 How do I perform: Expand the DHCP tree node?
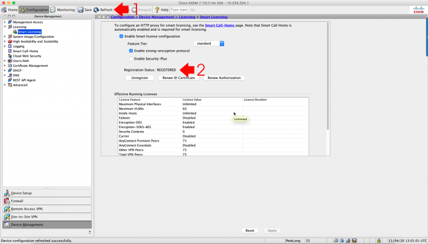(4, 70)
